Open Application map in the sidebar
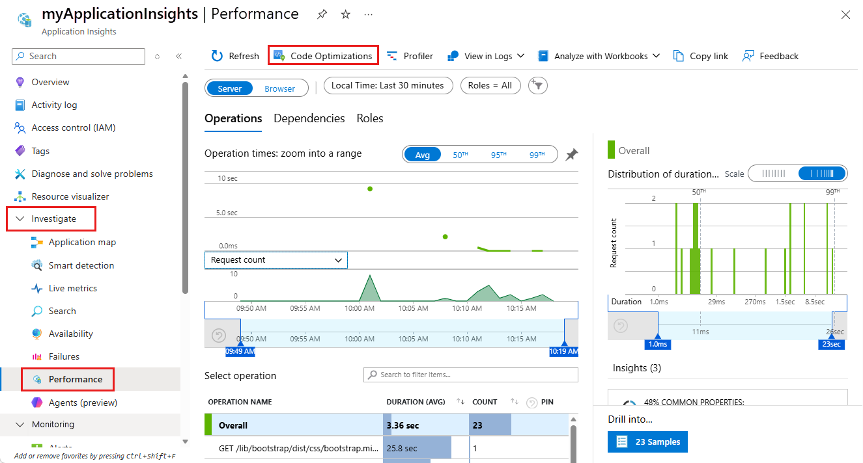This screenshot has width=863, height=463. tap(82, 242)
